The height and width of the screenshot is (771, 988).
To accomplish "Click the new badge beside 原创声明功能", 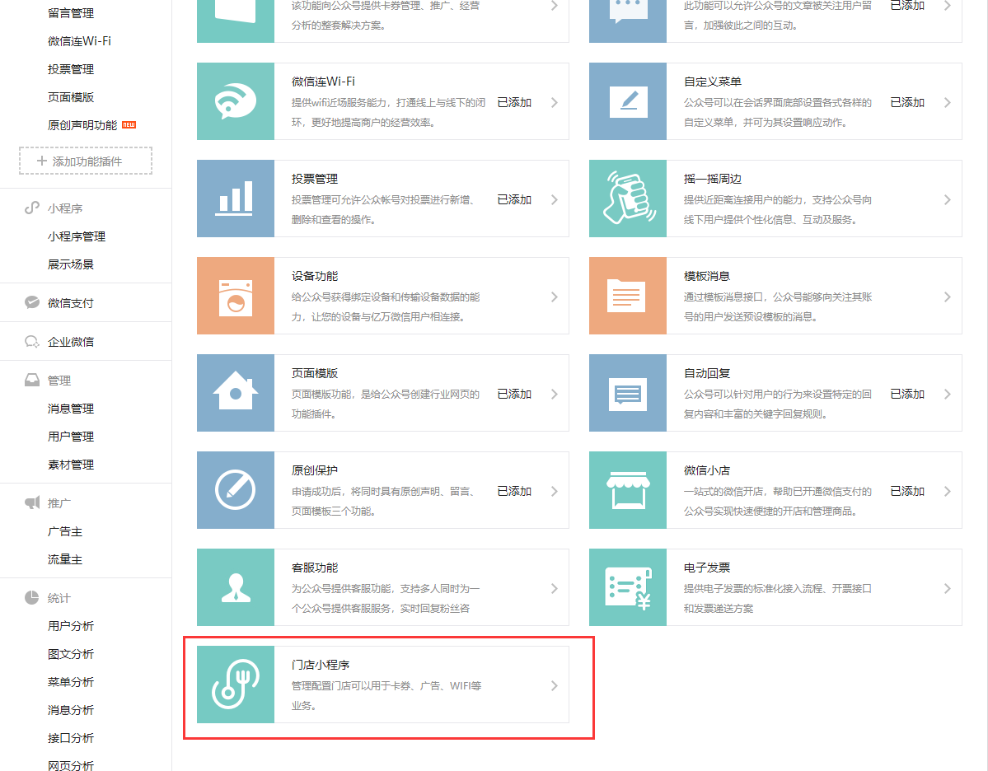I will [x=129, y=124].
